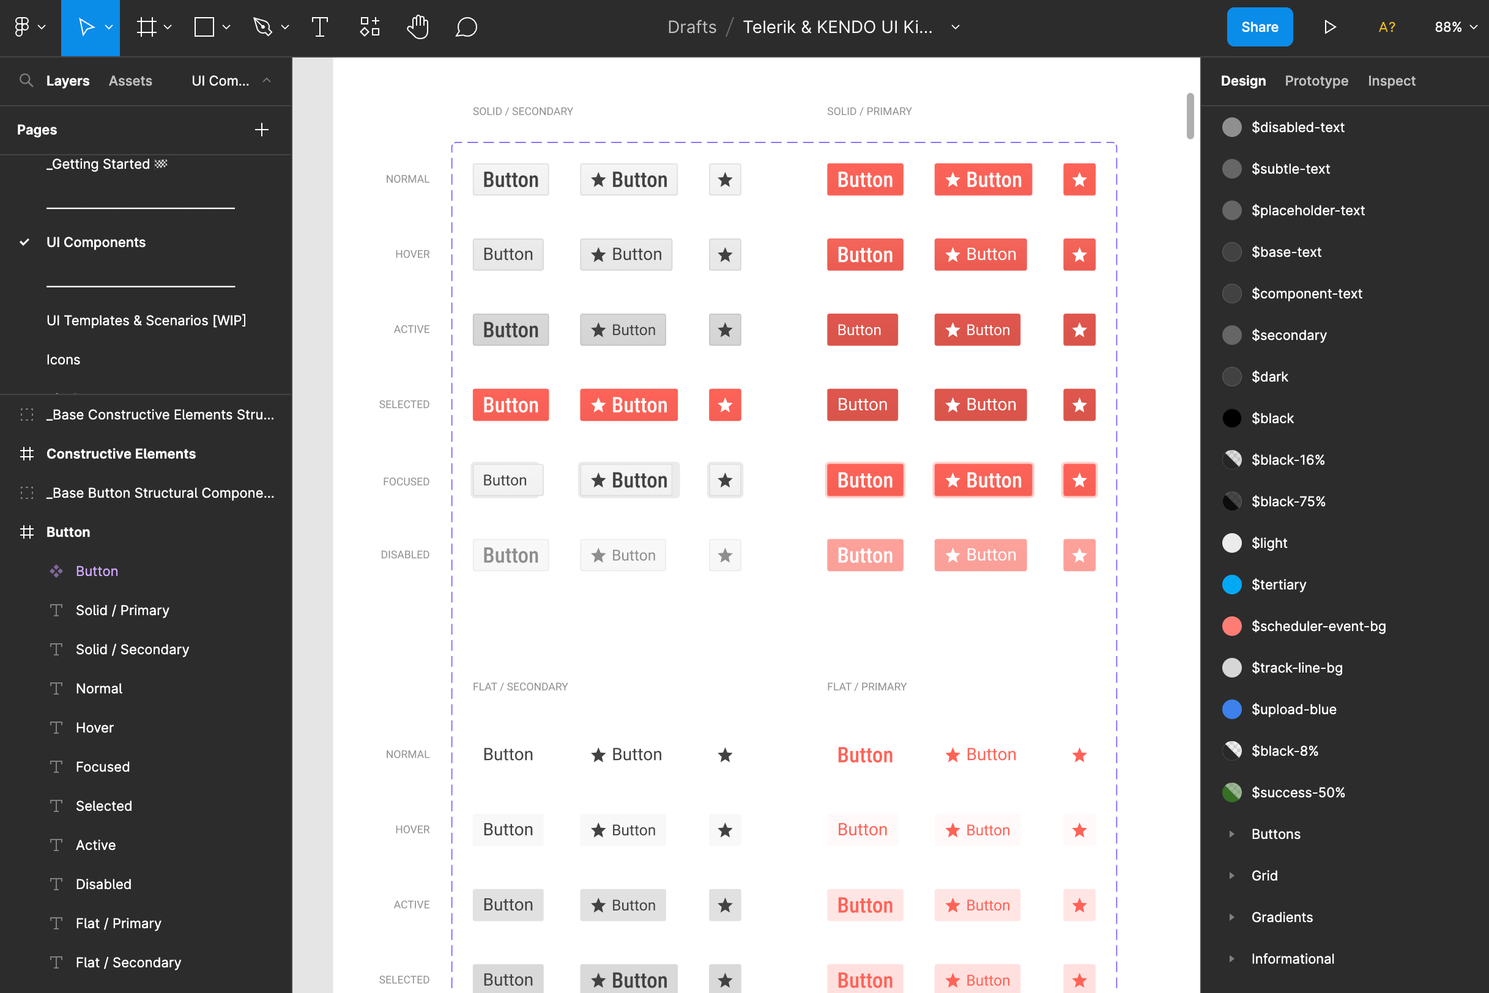Viewport: 1489px width, 993px height.
Task: Select the Solid / Primary text layer
Action: 122,610
